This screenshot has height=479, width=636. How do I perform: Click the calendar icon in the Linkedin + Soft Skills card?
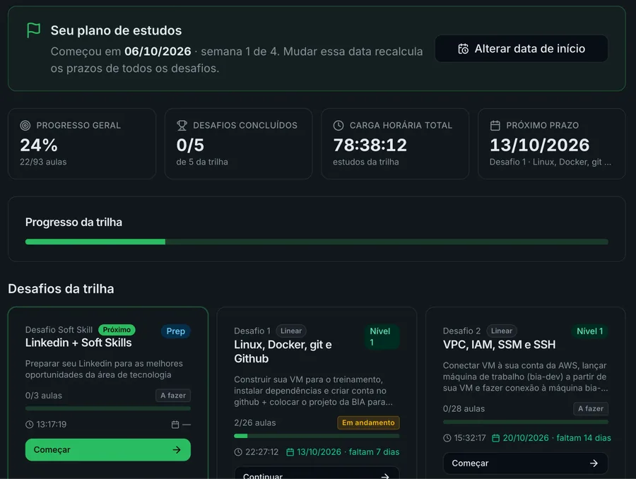(x=175, y=424)
